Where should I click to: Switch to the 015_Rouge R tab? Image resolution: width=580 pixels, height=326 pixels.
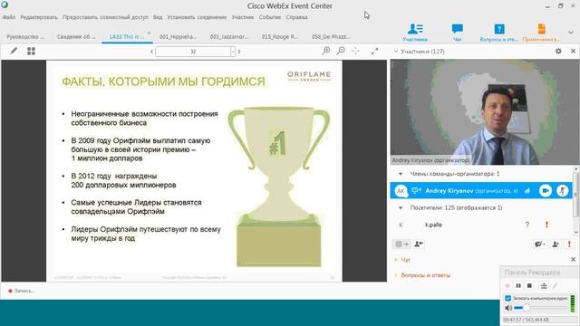tap(280, 36)
